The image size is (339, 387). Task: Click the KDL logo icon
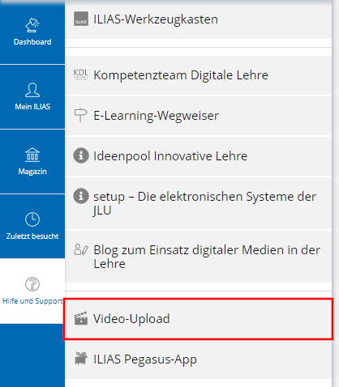81,74
